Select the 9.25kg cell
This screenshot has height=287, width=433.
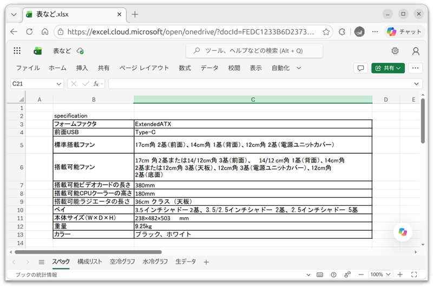(253, 226)
